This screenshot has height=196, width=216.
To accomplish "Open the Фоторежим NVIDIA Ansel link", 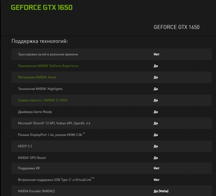I will 37,77.
